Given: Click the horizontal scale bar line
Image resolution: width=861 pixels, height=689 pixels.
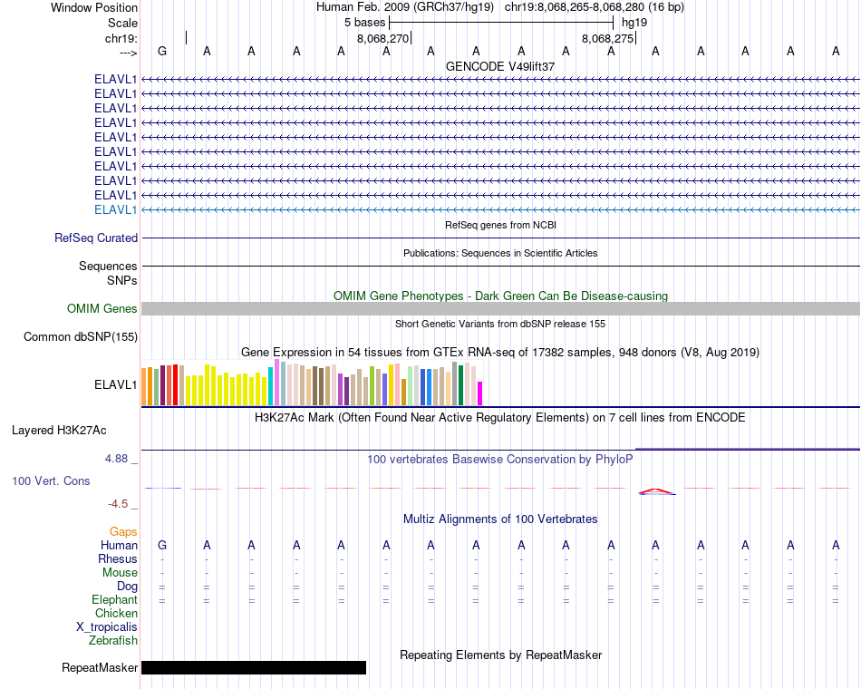Looking at the screenshot, I should click(x=501, y=23).
